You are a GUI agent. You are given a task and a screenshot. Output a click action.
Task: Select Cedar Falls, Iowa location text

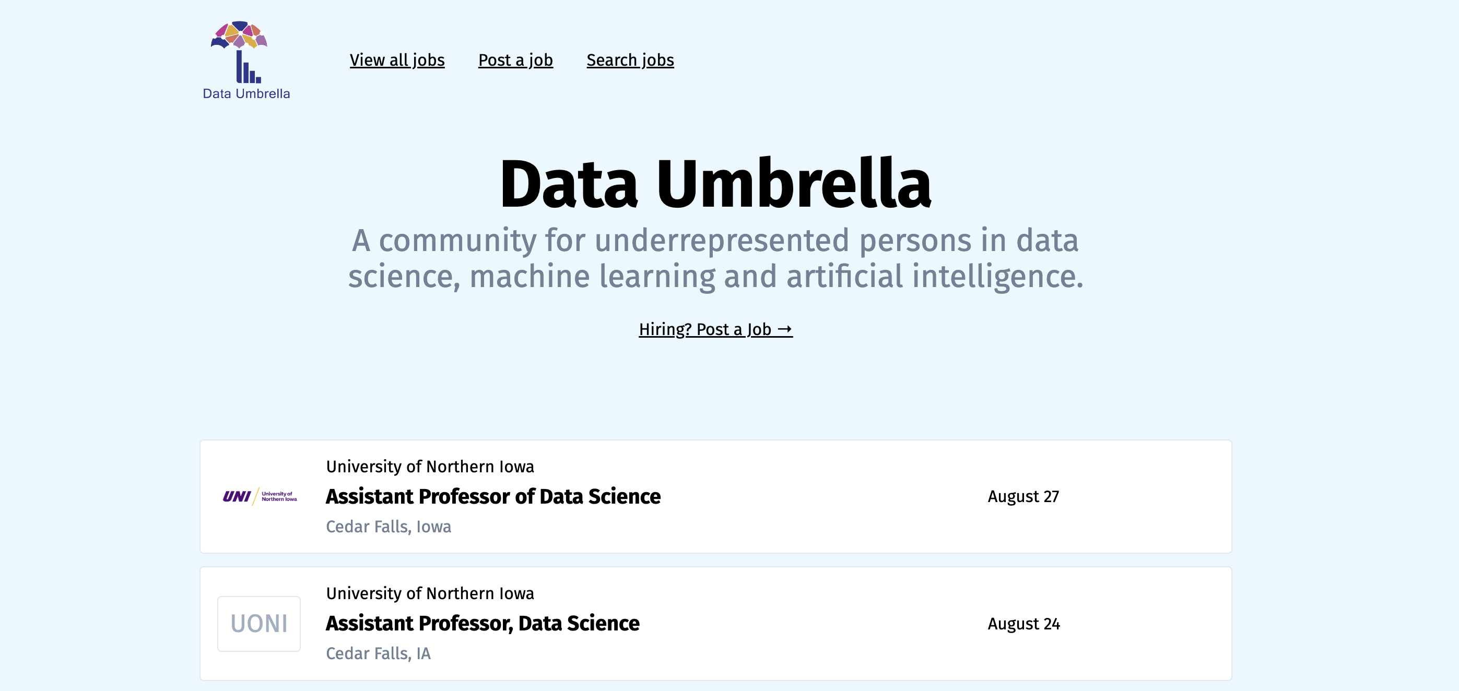[x=389, y=527]
